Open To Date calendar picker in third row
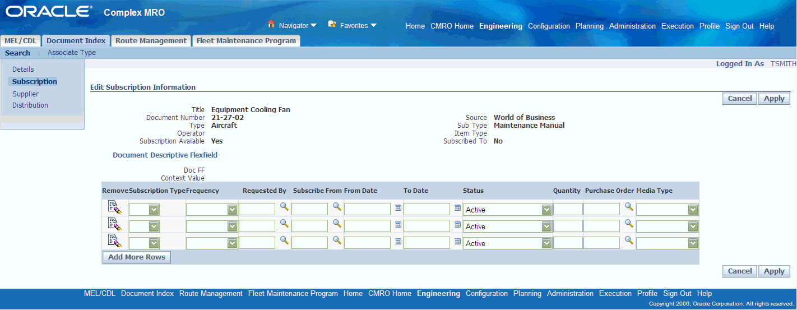The width and height of the screenshot is (797, 310). coord(457,241)
